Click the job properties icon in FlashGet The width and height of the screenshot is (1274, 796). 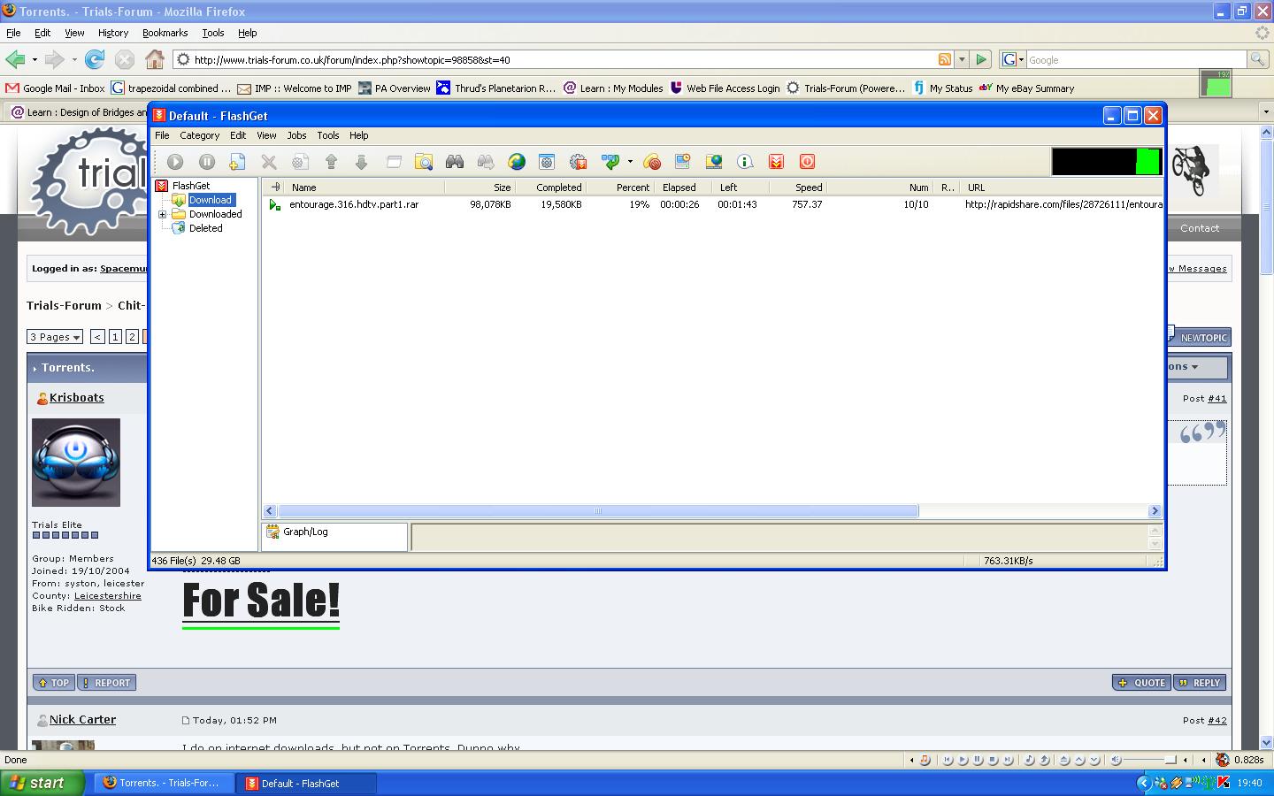click(300, 162)
